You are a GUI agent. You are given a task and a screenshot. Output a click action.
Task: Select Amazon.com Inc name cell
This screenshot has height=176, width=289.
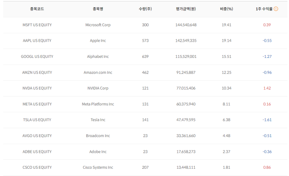pyautogui.click(x=98, y=73)
